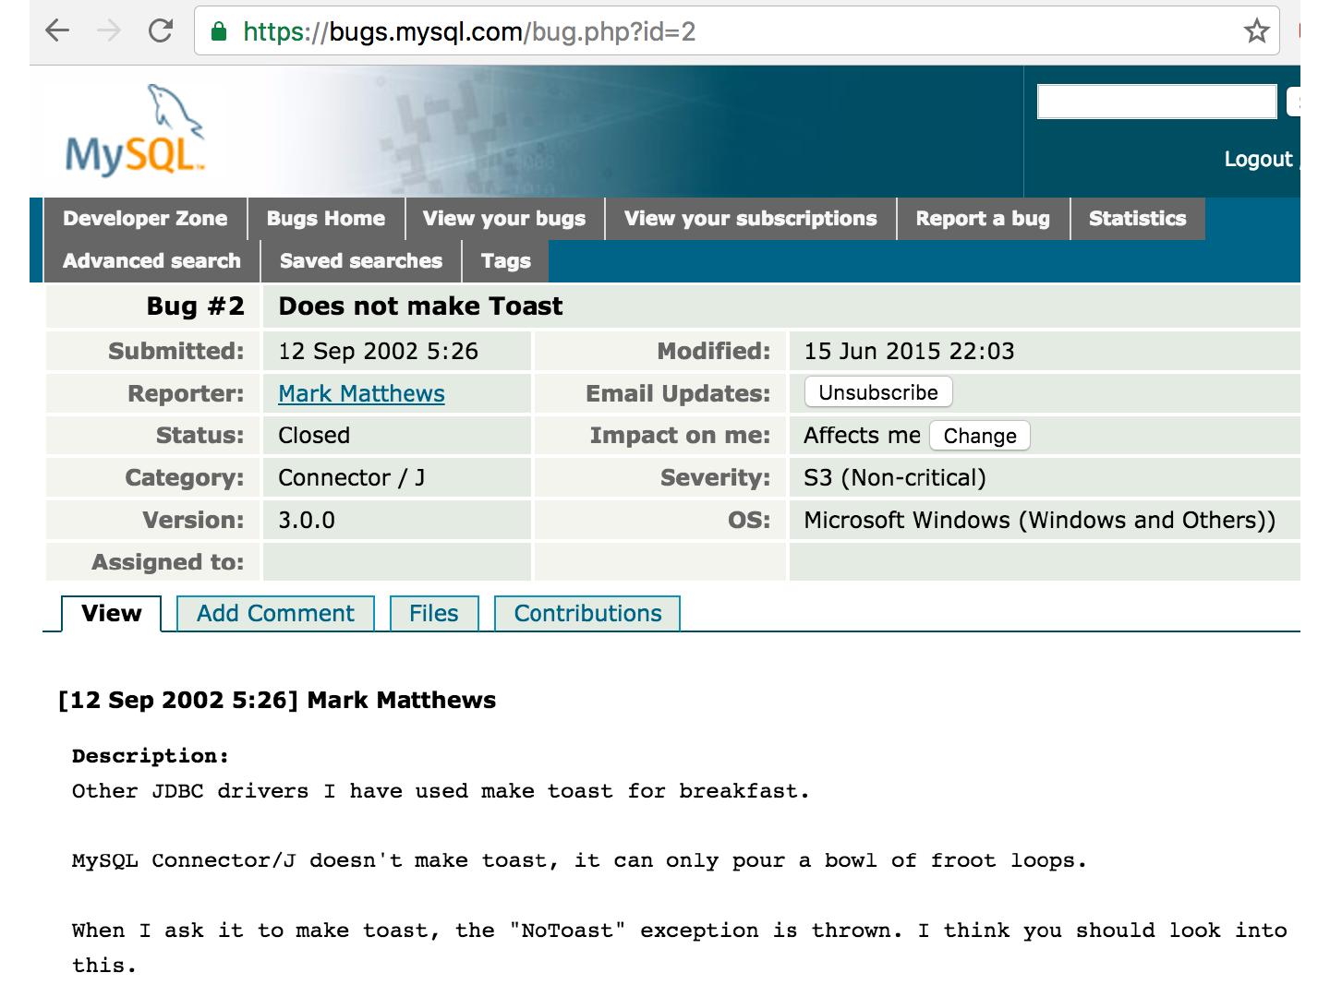Log out via the Logout link

pyautogui.click(x=1258, y=159)
